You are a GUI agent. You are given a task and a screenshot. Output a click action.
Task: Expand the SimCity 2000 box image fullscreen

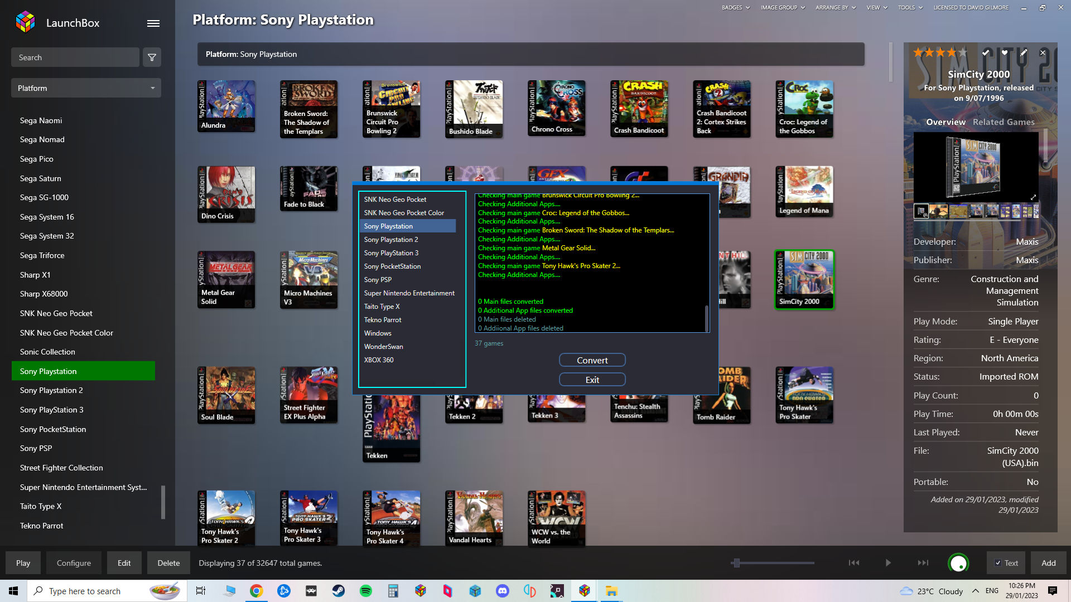[x=1033, y=197]
